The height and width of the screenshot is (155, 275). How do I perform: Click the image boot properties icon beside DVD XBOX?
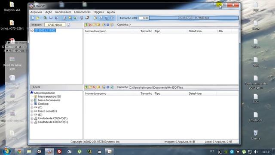(69, 25)
